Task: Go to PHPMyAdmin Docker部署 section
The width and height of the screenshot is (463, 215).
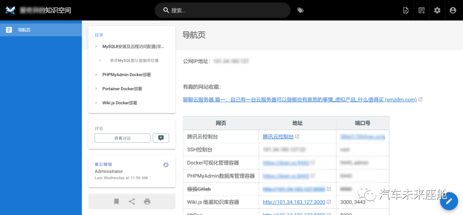Action: tap(126, 75)
